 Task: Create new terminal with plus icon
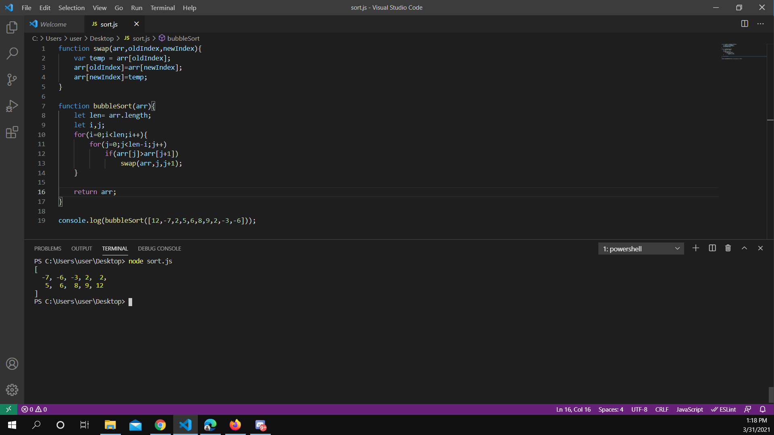click(696, 248)
